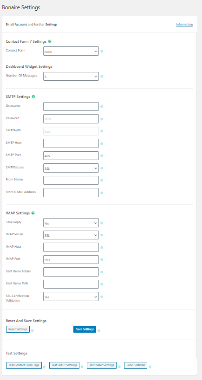Click the help icon beside SMTP Username field

click(102, 106)
